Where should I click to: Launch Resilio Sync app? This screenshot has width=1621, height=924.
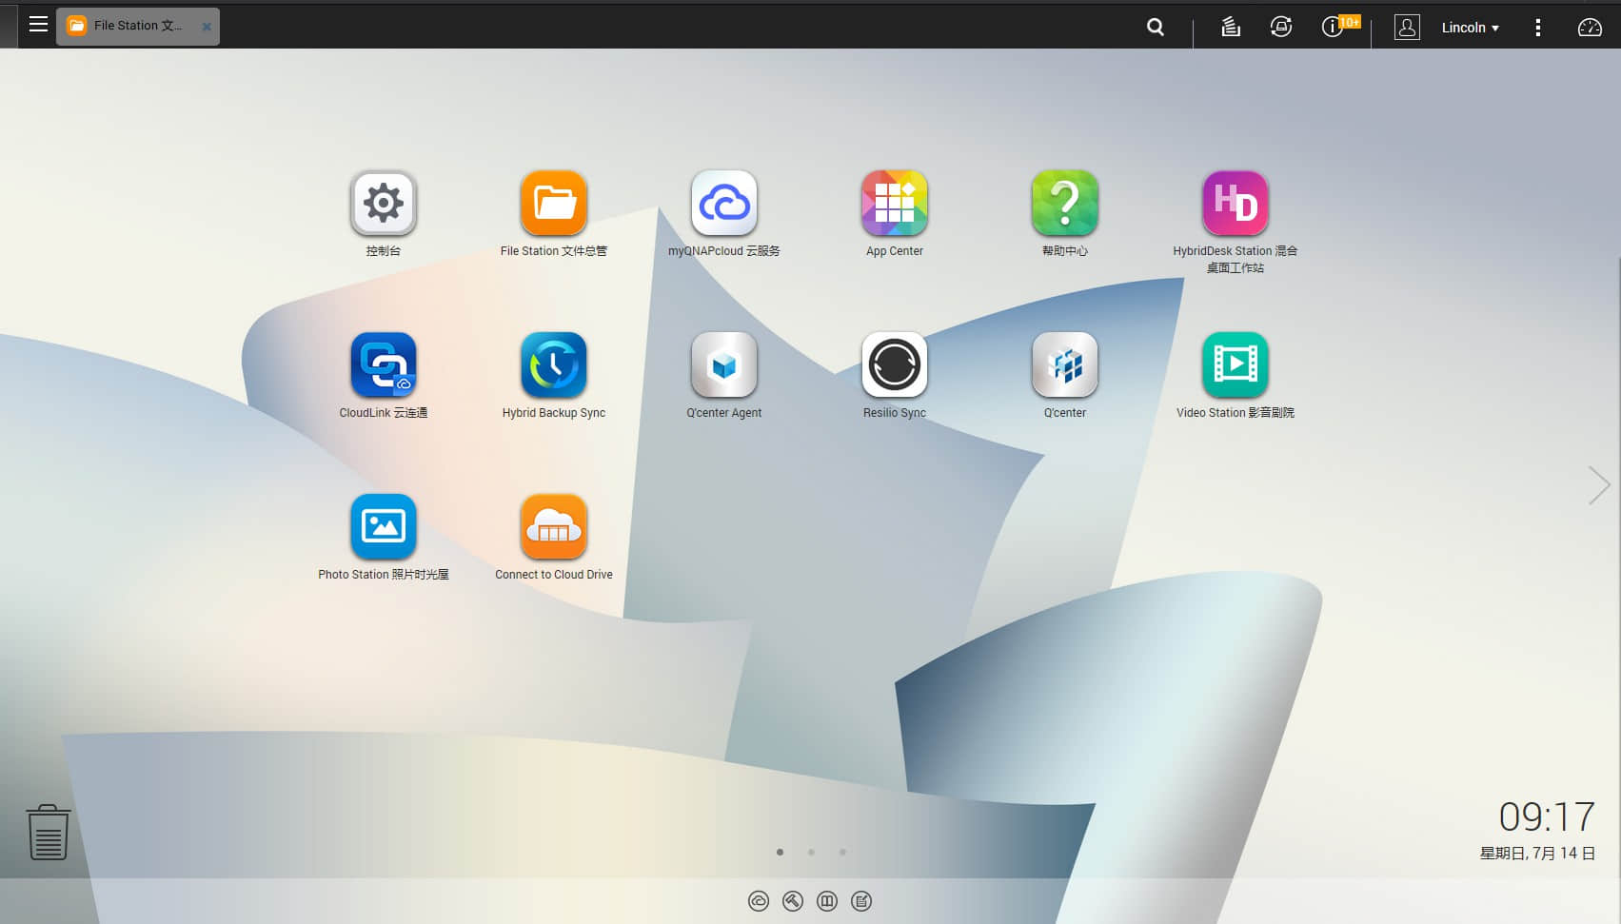(x=895, y=364)
